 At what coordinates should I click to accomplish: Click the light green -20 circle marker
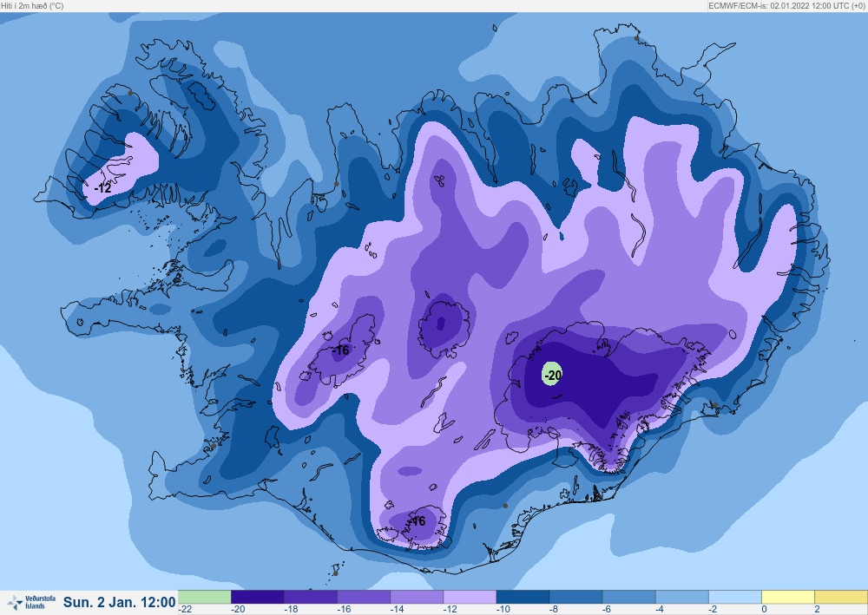552,375
